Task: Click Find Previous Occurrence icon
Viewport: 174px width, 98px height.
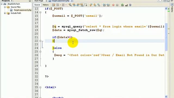Action: (74, 5)
